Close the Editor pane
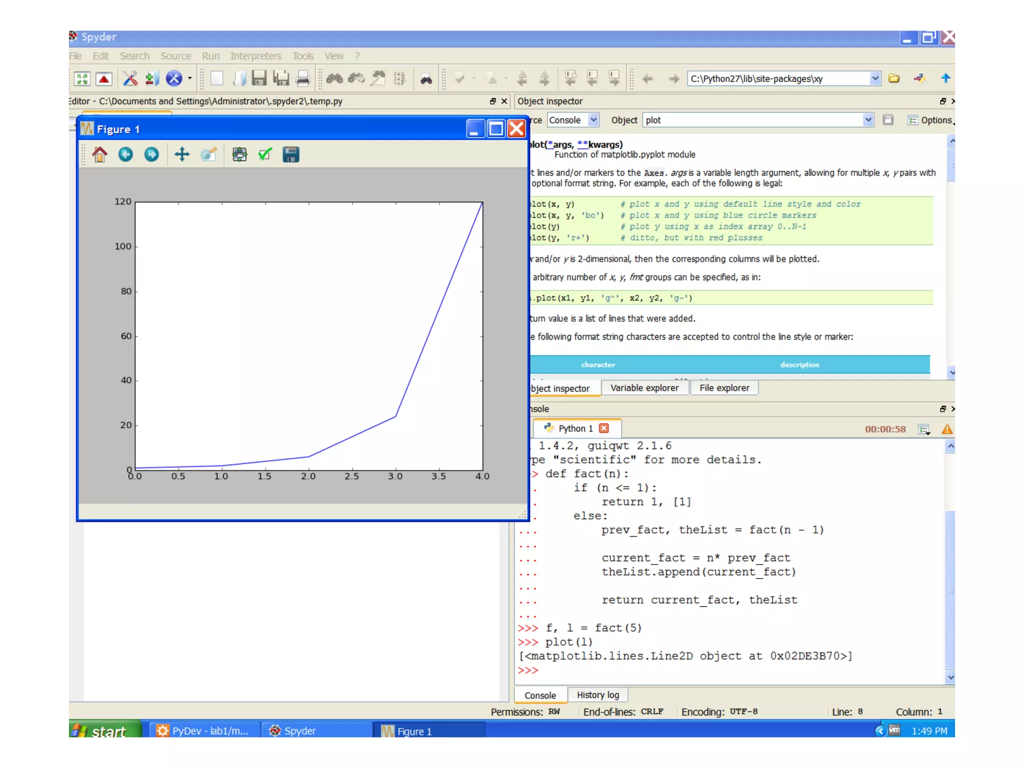1024x768 pixels. coord(504,101)
